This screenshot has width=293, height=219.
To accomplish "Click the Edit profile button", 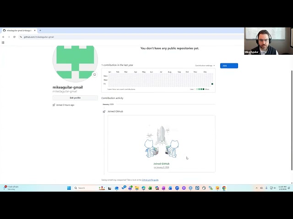I will [x=75, y=98].
